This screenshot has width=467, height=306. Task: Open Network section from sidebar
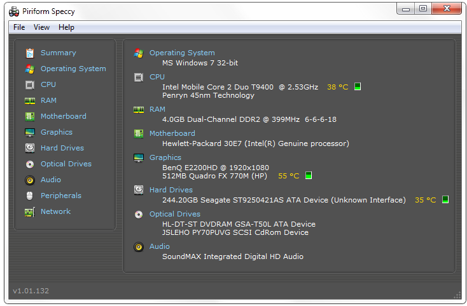tap(56, 211)
